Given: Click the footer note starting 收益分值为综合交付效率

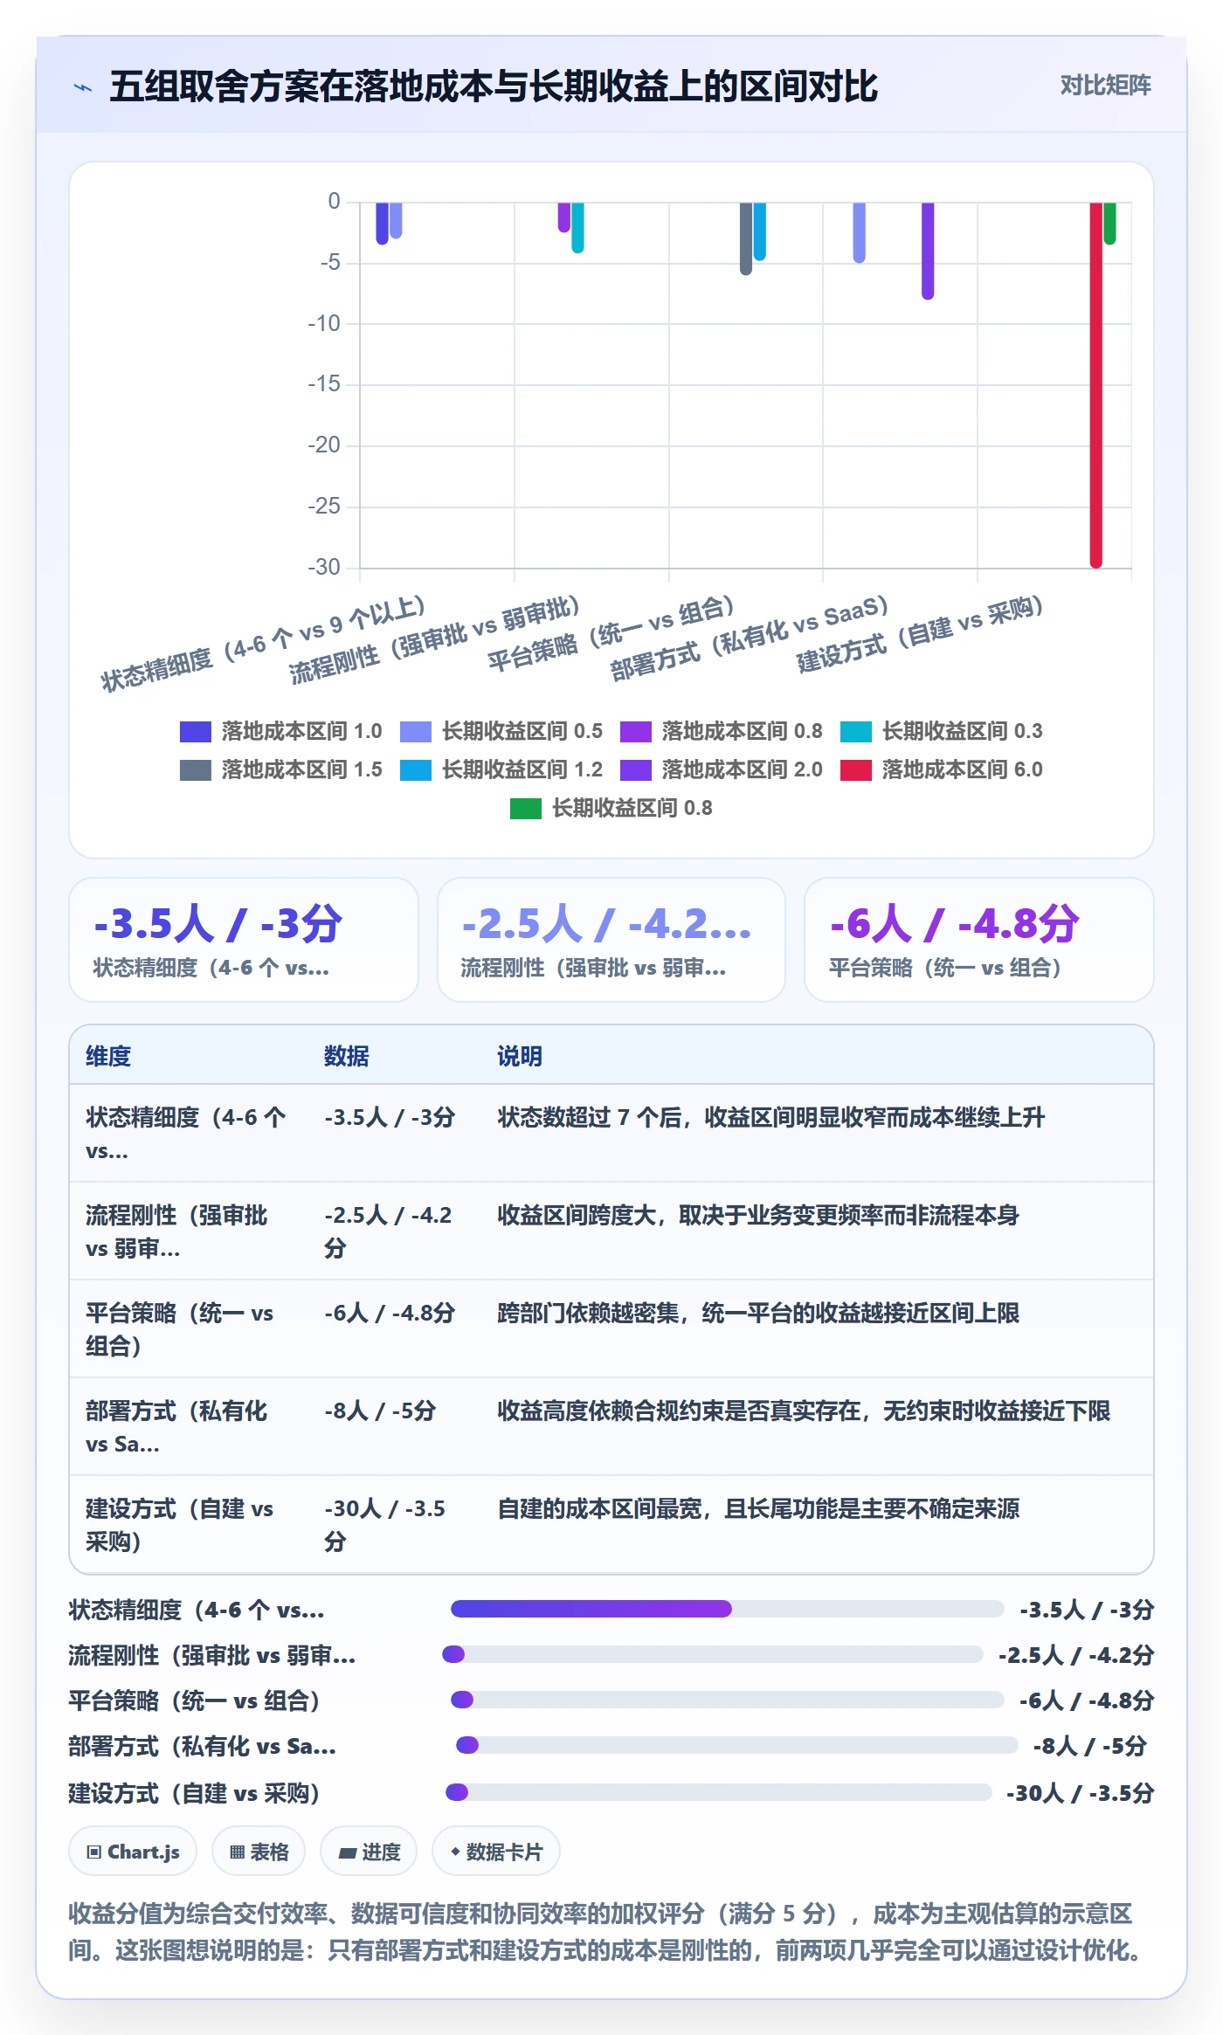Looking at the screenshot, I should click(610, 1932).
